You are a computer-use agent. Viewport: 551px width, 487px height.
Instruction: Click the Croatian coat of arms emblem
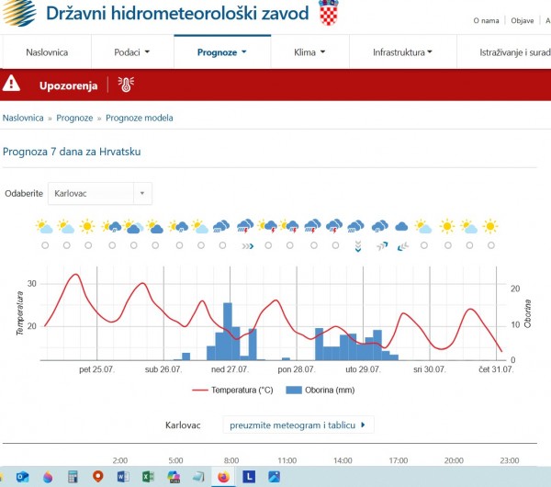coord(329,13)
